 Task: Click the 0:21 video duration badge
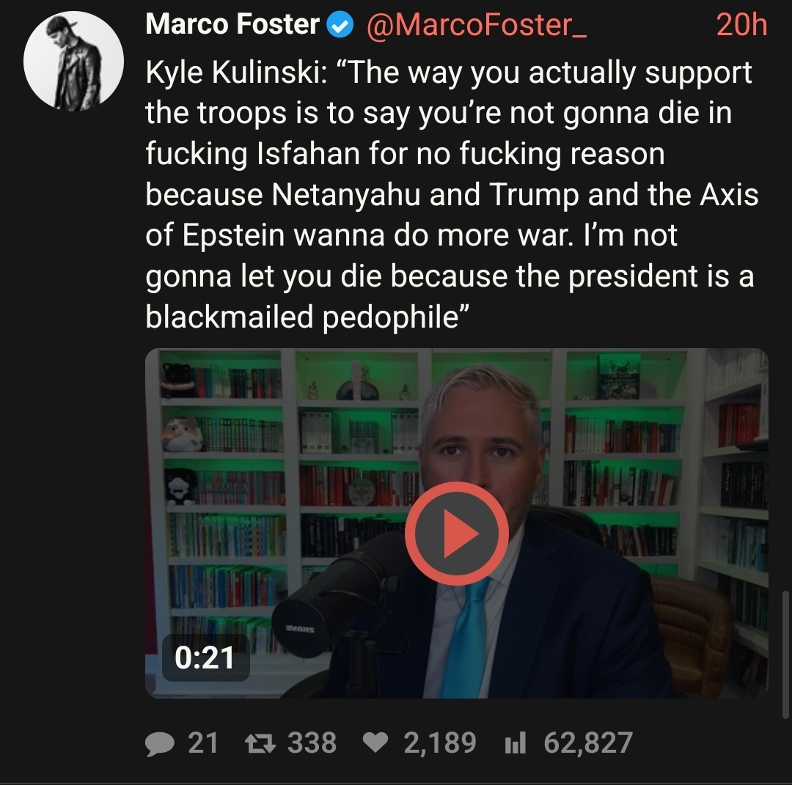[205, 657]
